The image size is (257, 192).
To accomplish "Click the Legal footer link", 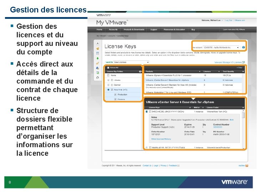I will click(x=156, y=166).
